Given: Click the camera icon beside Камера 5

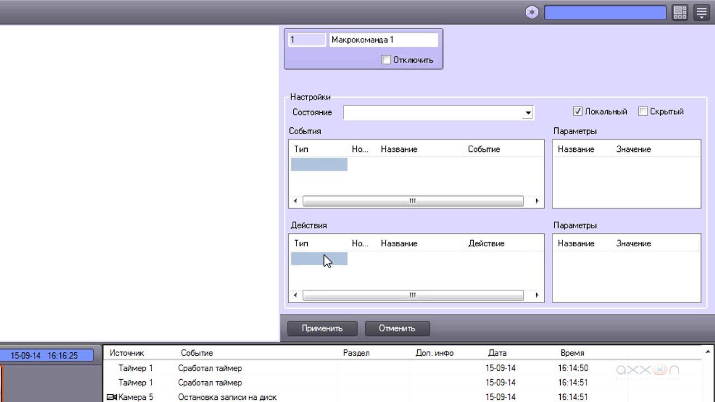Looking at the screenshot, I should tap(111, 397).
